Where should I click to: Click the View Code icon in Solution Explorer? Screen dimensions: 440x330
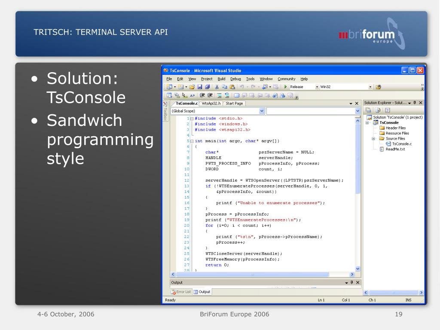388,110
